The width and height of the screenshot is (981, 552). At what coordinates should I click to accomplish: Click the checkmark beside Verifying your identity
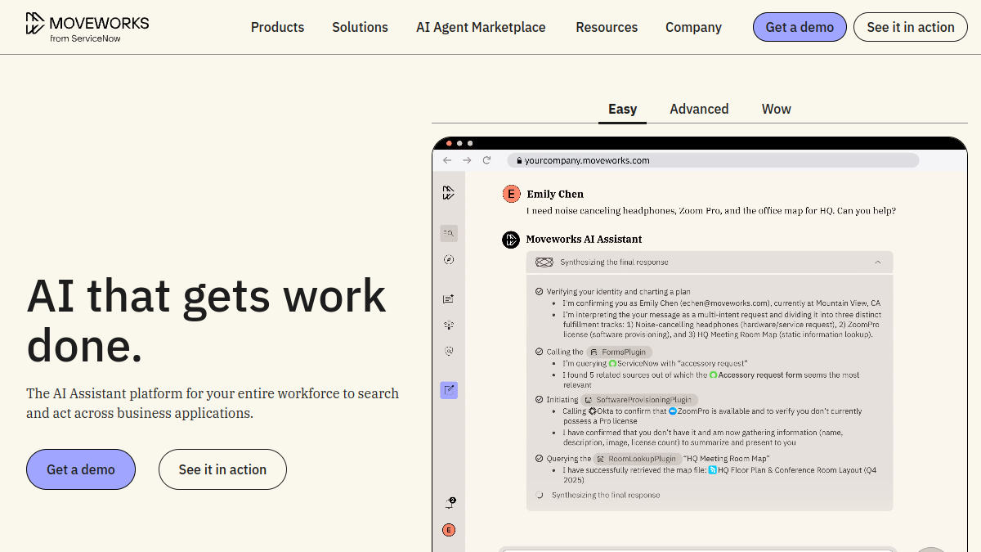[540, 291]
